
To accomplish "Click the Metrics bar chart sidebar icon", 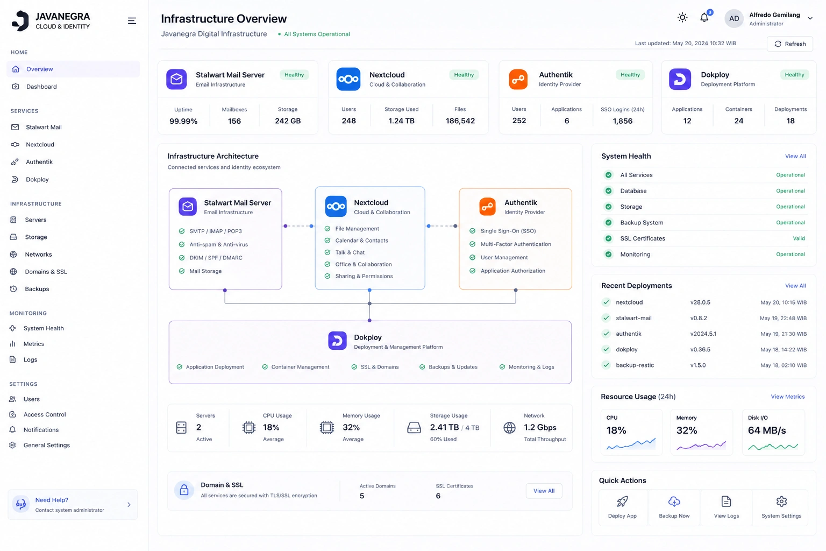I will (13, 344).
